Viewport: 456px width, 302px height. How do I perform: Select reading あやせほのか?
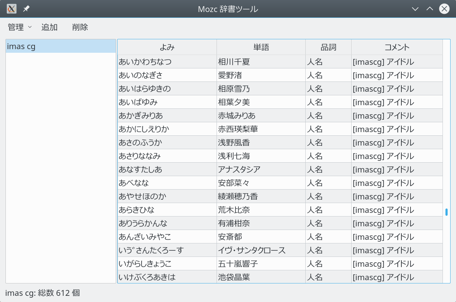[167, 196]
